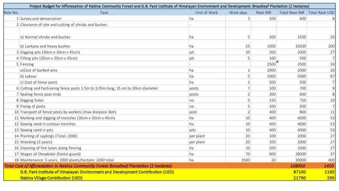
Task: Select 'Cutting and fashioning fence posts' cell
Action: [104, 88]
